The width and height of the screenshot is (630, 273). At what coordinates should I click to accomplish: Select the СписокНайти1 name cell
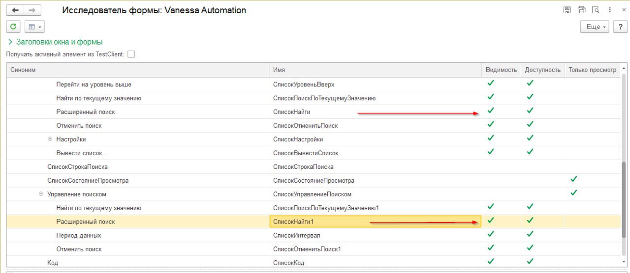(x=376, y=222)
